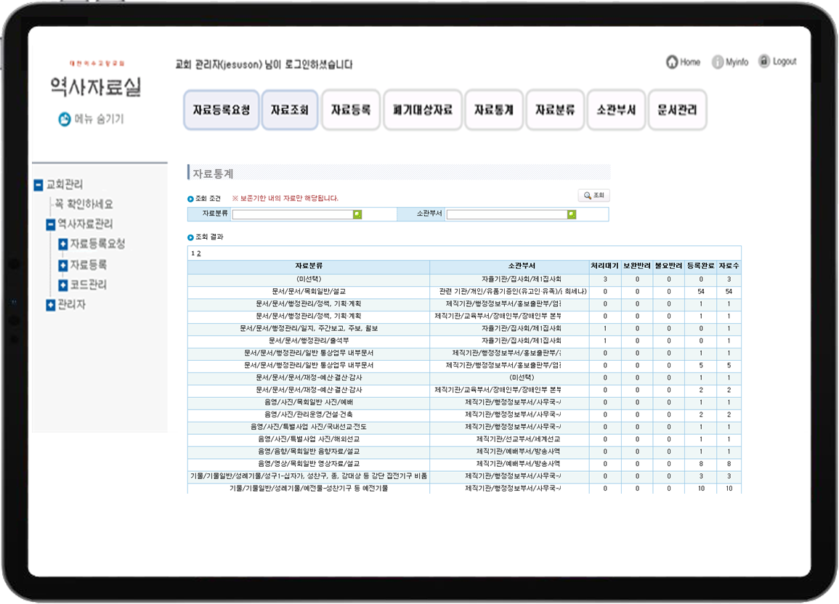839x604 pixels.
Task: Open the 소관부서 picker green icon
Action: pos(572,214)
